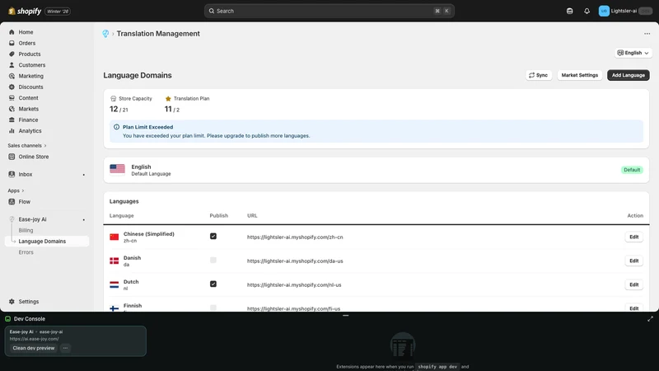Click the Shopify logo
Image resolution: width=659 pixels, height=371 pixels.
(25, 11)
